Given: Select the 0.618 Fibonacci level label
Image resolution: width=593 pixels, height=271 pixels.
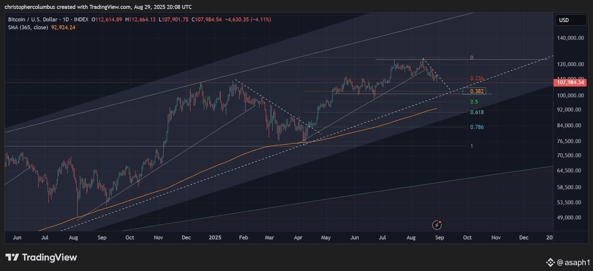Looking at the screenshot, I should tap(477, 112).
